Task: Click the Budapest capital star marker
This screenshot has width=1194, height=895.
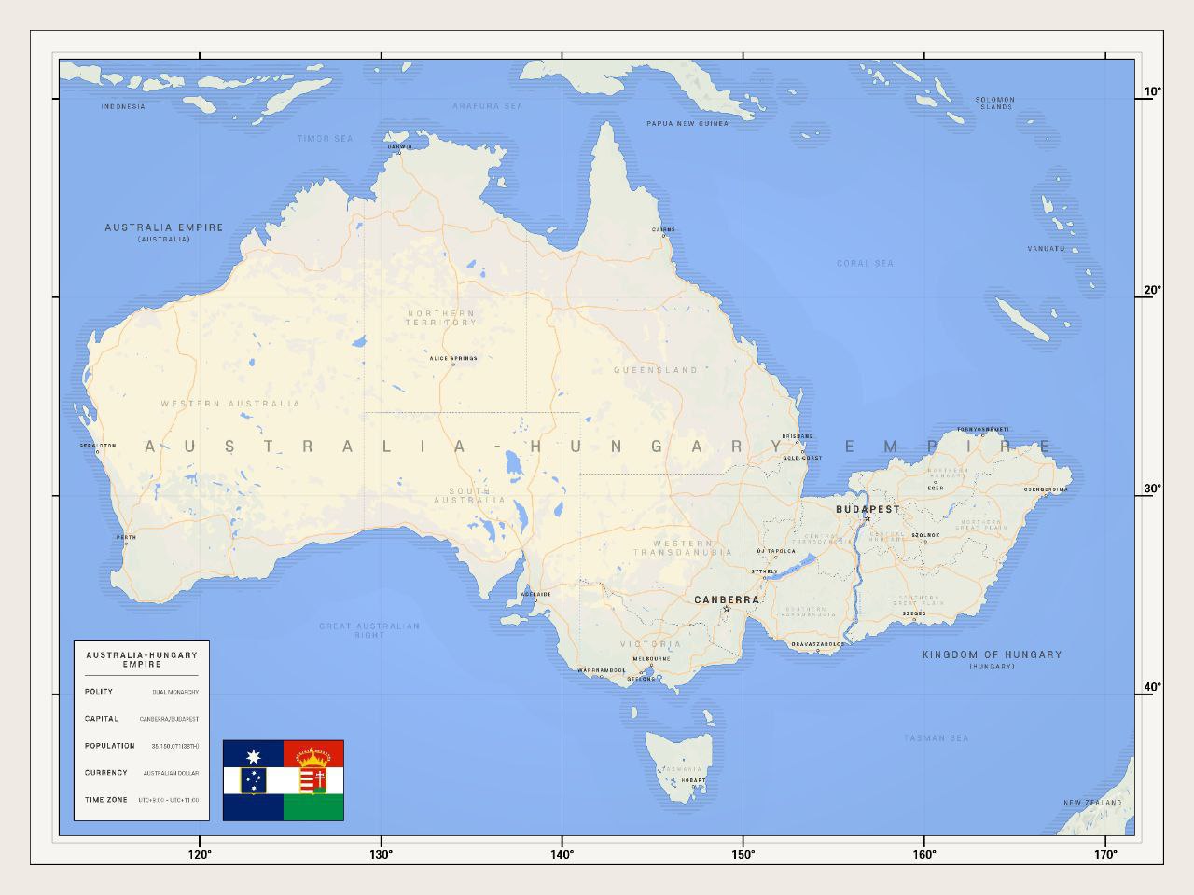Action: pyautogui.click(x=867, y=519)
